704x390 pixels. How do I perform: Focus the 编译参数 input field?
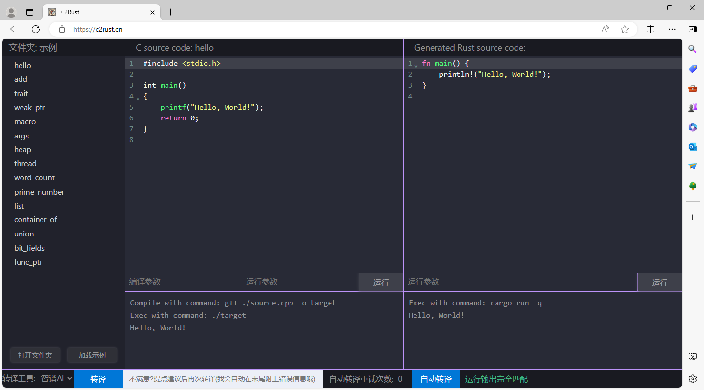(184, 282)
